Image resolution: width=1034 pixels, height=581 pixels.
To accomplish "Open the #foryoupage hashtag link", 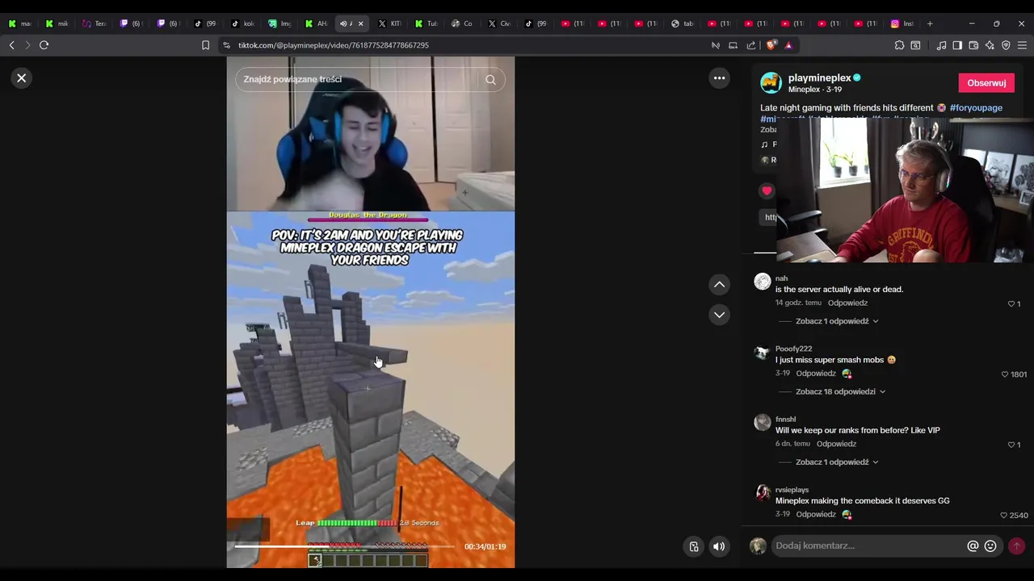I will pos(976,107).
